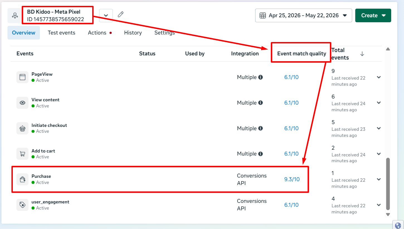Click the info icon in Initiate checkout row

[261, 128]
